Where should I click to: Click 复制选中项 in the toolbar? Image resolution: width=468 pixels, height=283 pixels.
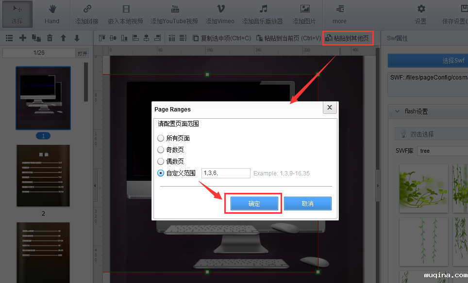coord(222,38)
